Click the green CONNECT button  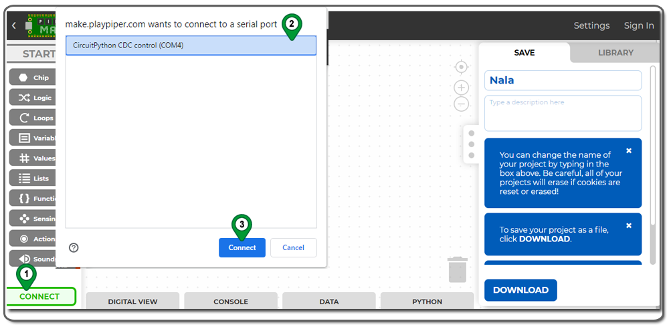click(x=41, y=296)
